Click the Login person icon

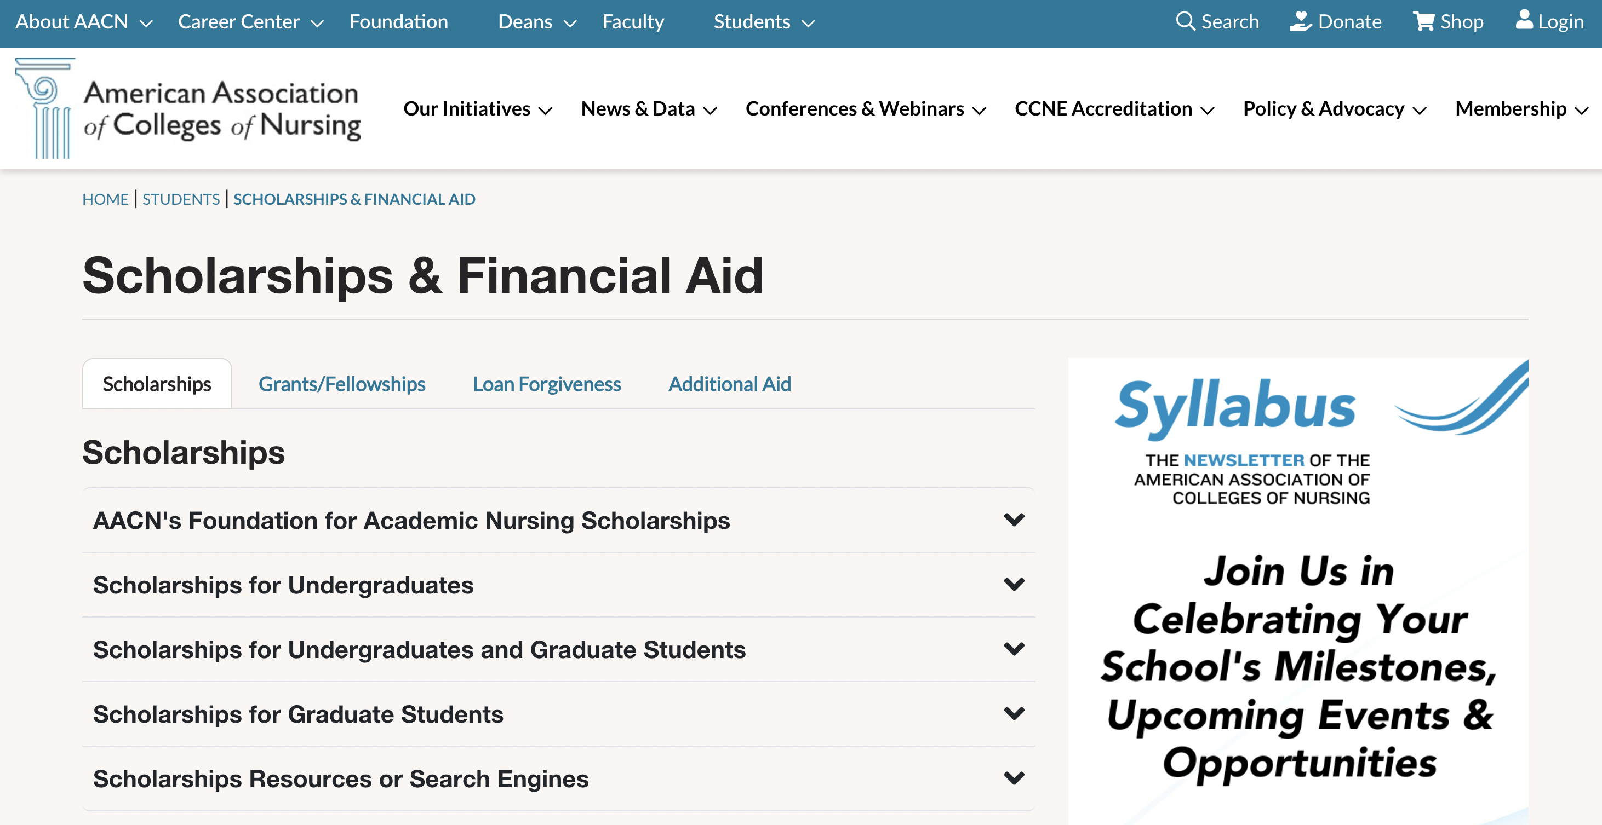[1525, 21]
